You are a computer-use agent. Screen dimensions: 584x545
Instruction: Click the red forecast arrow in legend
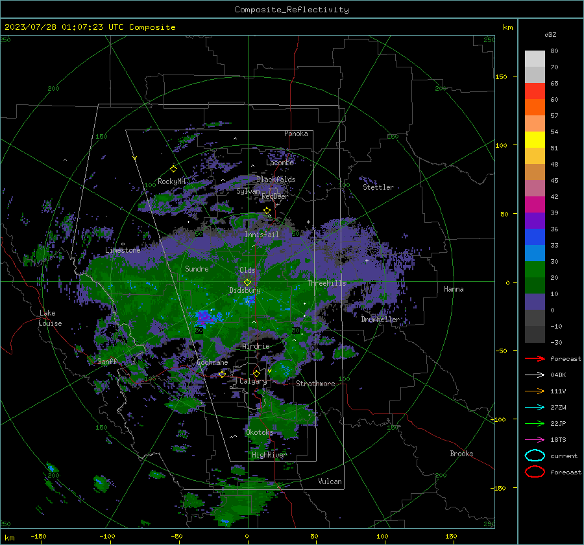[535, 358]
